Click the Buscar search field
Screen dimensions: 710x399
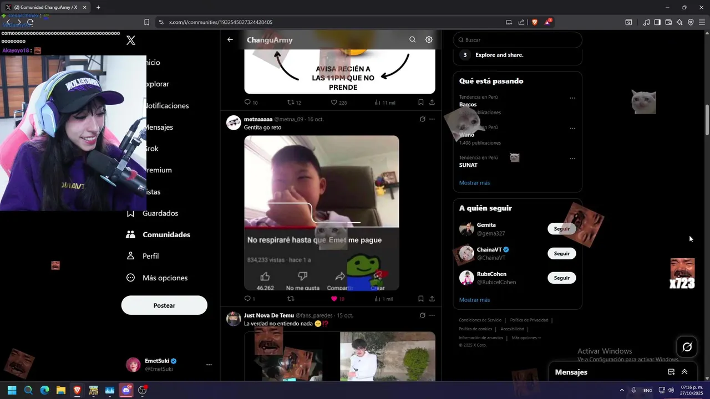click(518, 40)
